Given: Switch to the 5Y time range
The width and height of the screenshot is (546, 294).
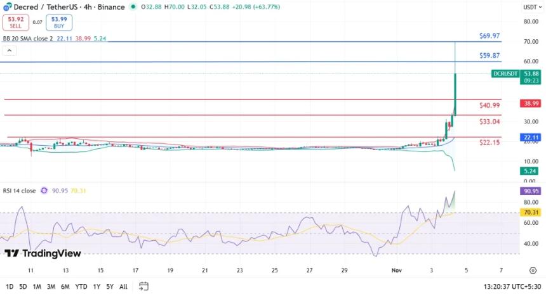Looking at the screenshot, I should tap(110, 286).
